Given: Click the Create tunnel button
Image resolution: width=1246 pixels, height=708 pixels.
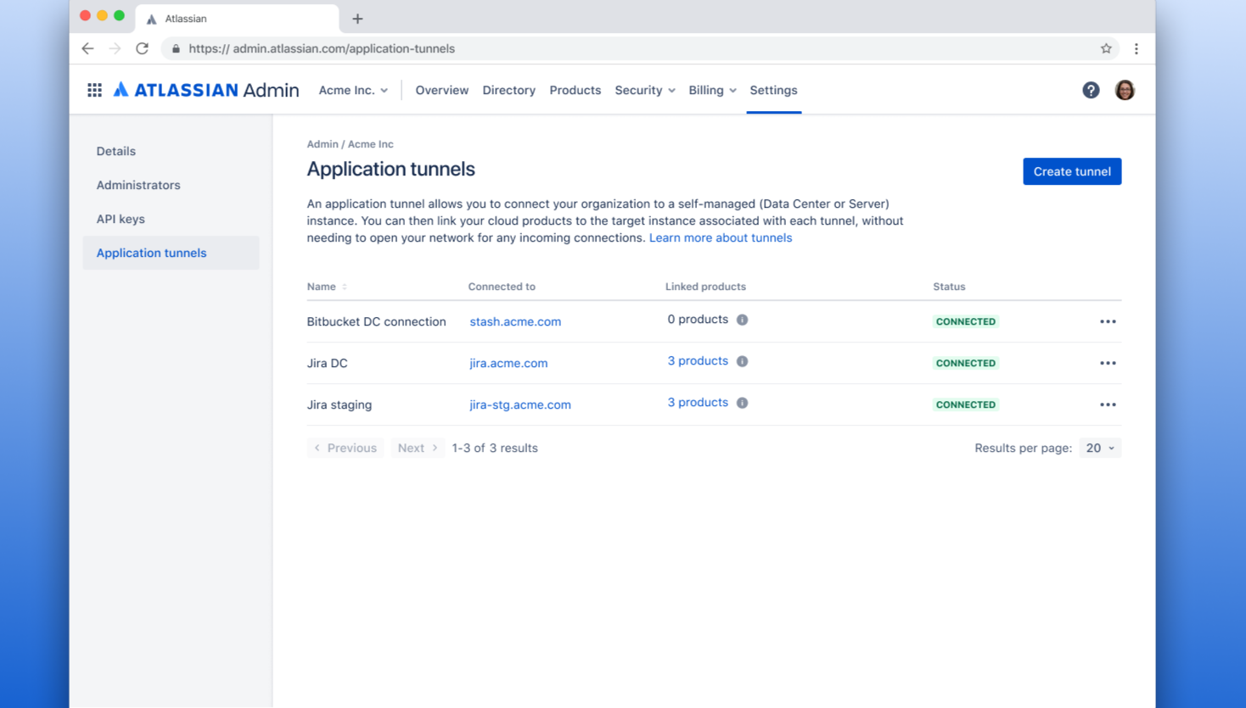Looking at the screenshot, I should pyautogui.click(x=1072, y=171).
